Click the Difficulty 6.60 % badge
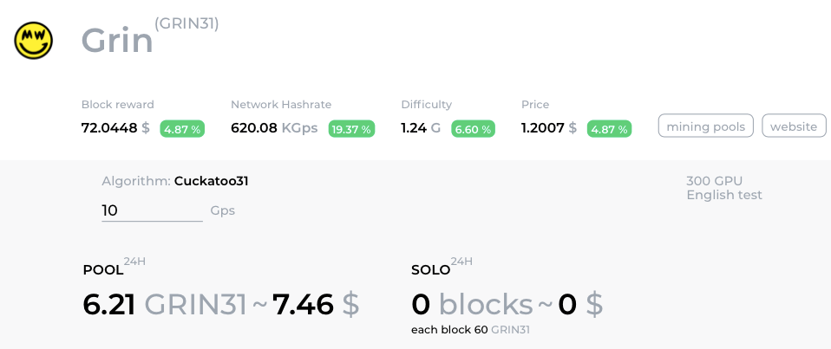Viewport: 831px width, 349px height. [x=473, y=129]
